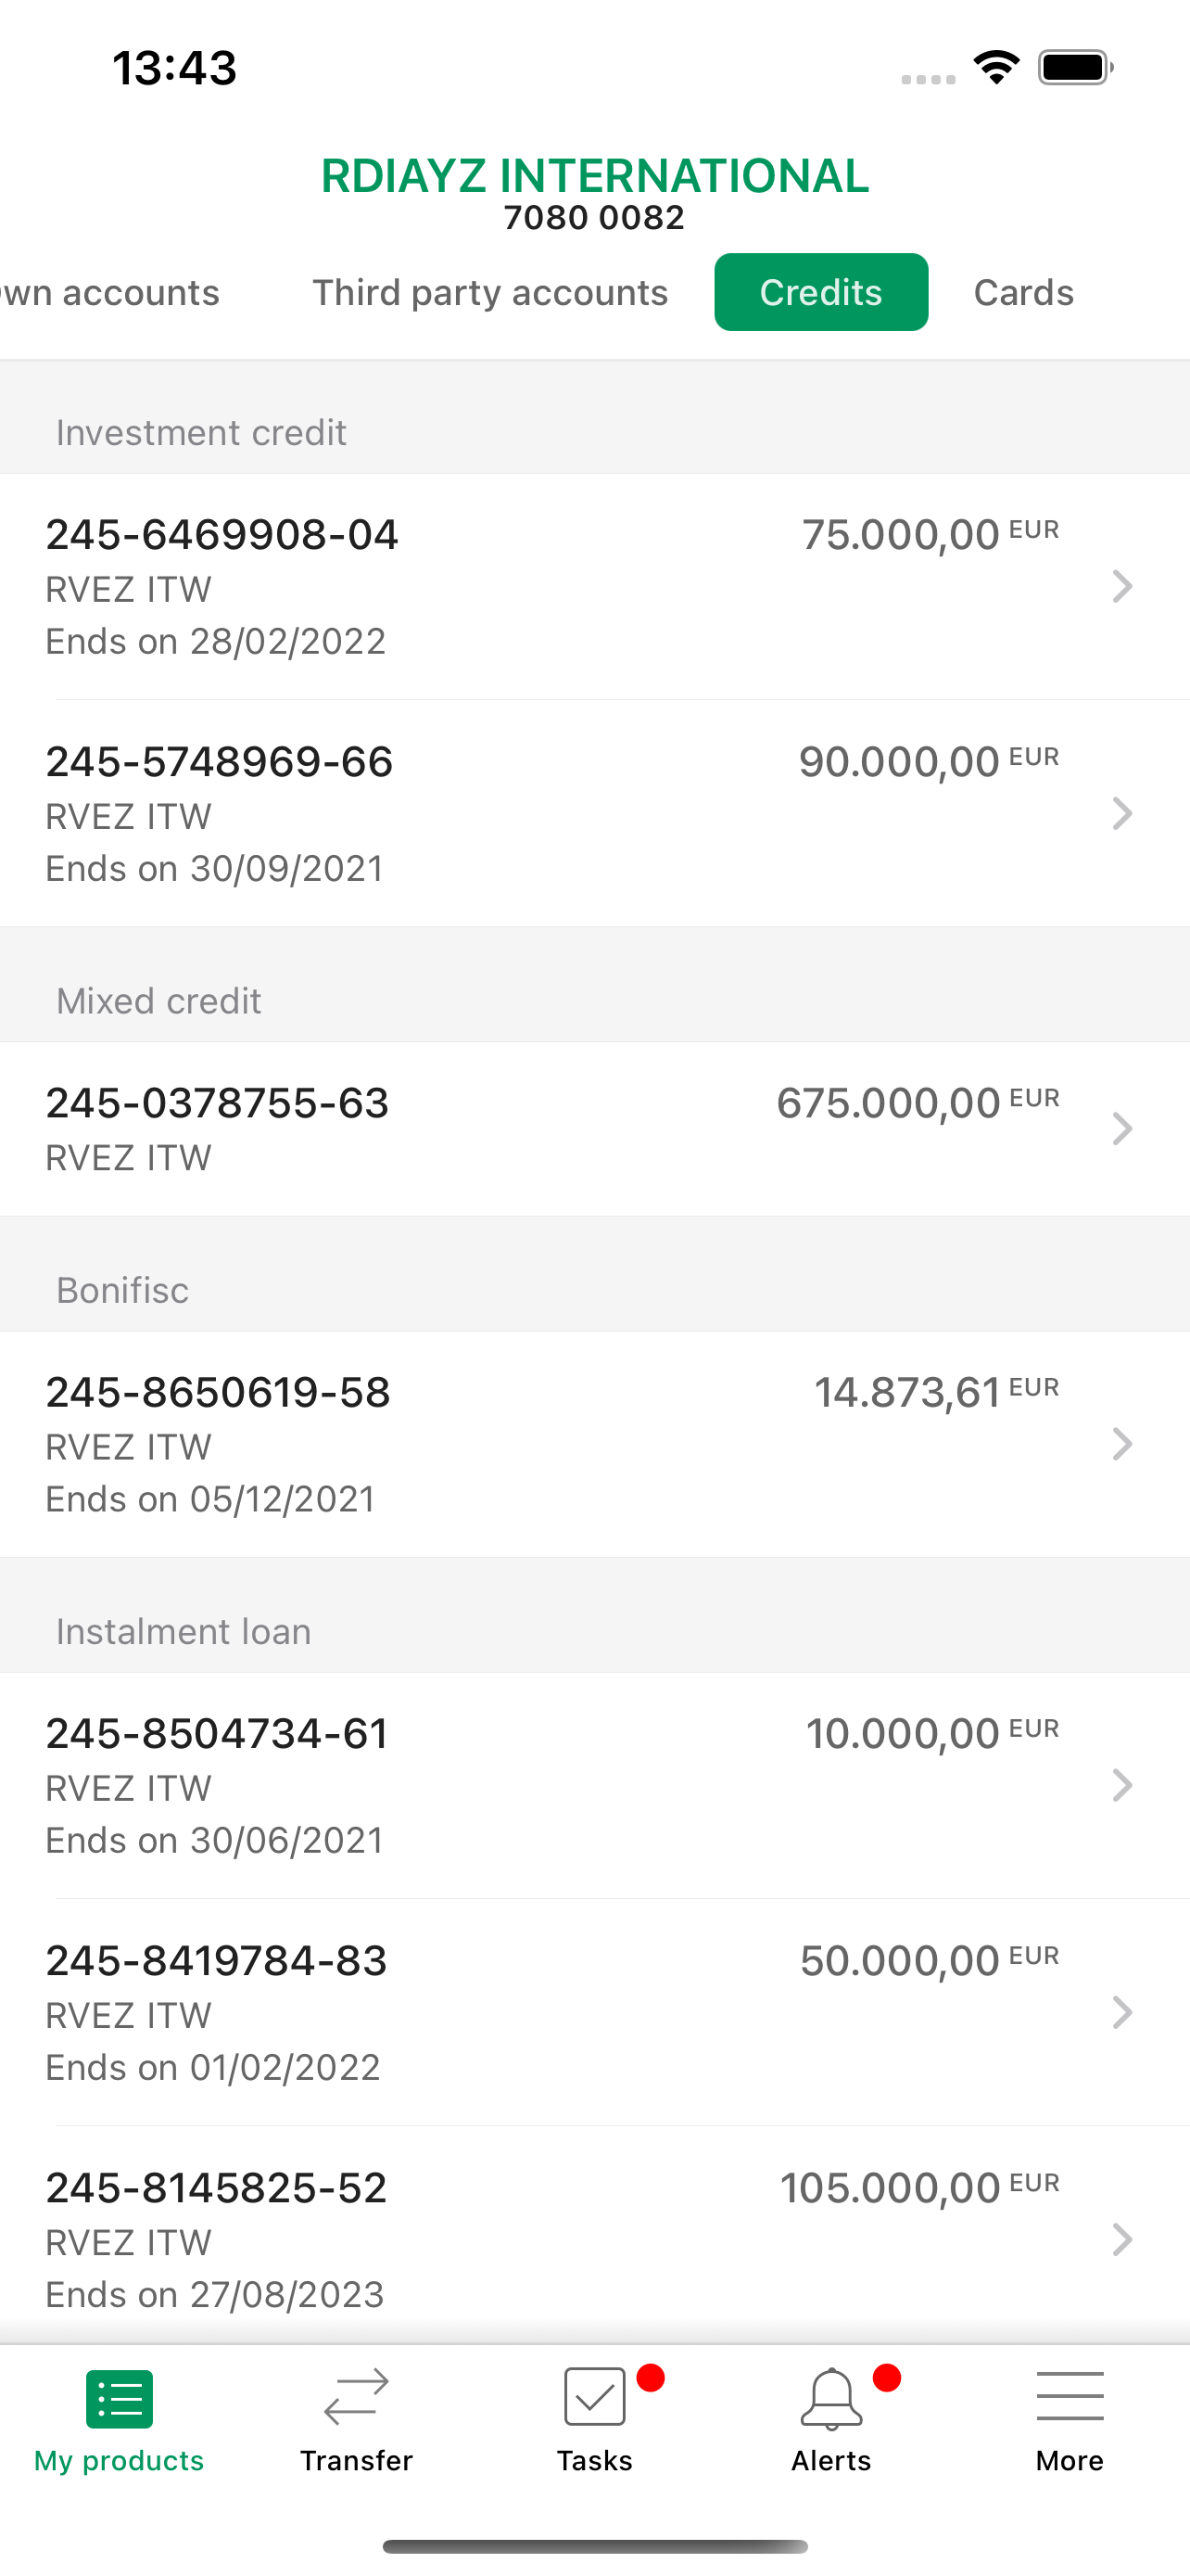Tap the Transfer arrows icon
The height and width of the screenshot is (2576, 1190).
click(356, 2397)
